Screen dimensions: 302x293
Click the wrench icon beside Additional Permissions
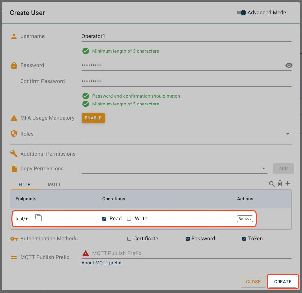[x=14, y=154]
